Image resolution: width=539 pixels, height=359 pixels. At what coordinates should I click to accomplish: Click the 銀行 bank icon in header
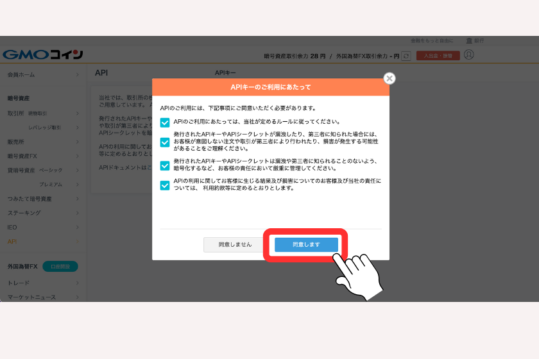point(469,40)
